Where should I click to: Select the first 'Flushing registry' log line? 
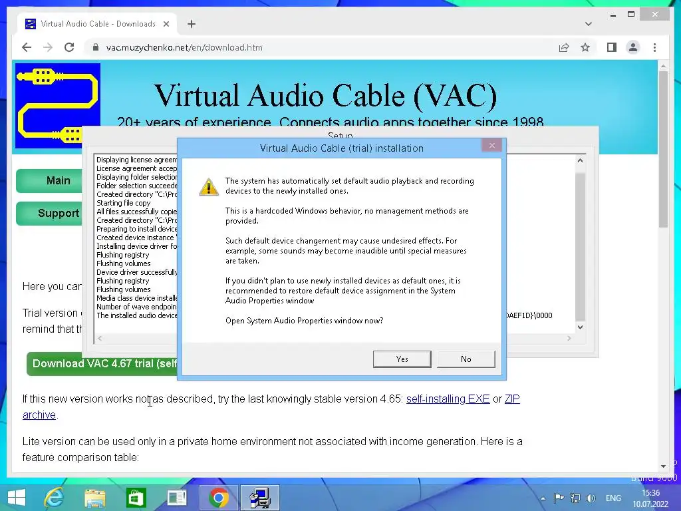coord(122,255)
